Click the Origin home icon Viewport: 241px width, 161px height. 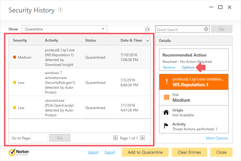(166, 112)
